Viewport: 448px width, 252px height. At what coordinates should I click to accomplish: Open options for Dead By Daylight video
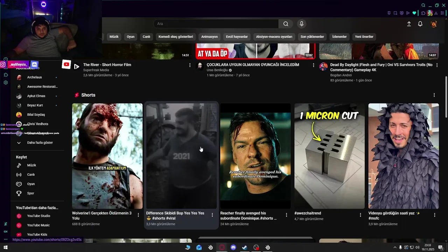coord(437,65)
